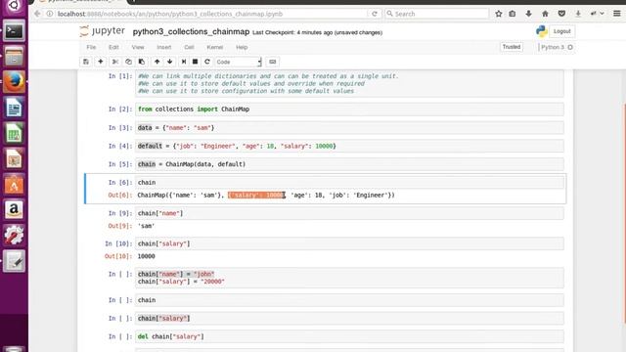Open the File menu

click(91, 47)
